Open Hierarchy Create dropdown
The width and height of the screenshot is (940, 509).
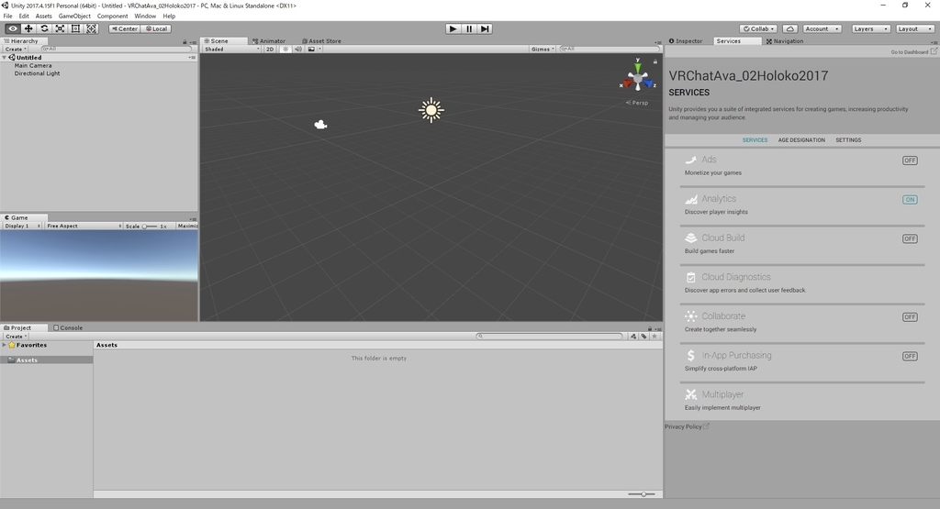click(16, 50)
